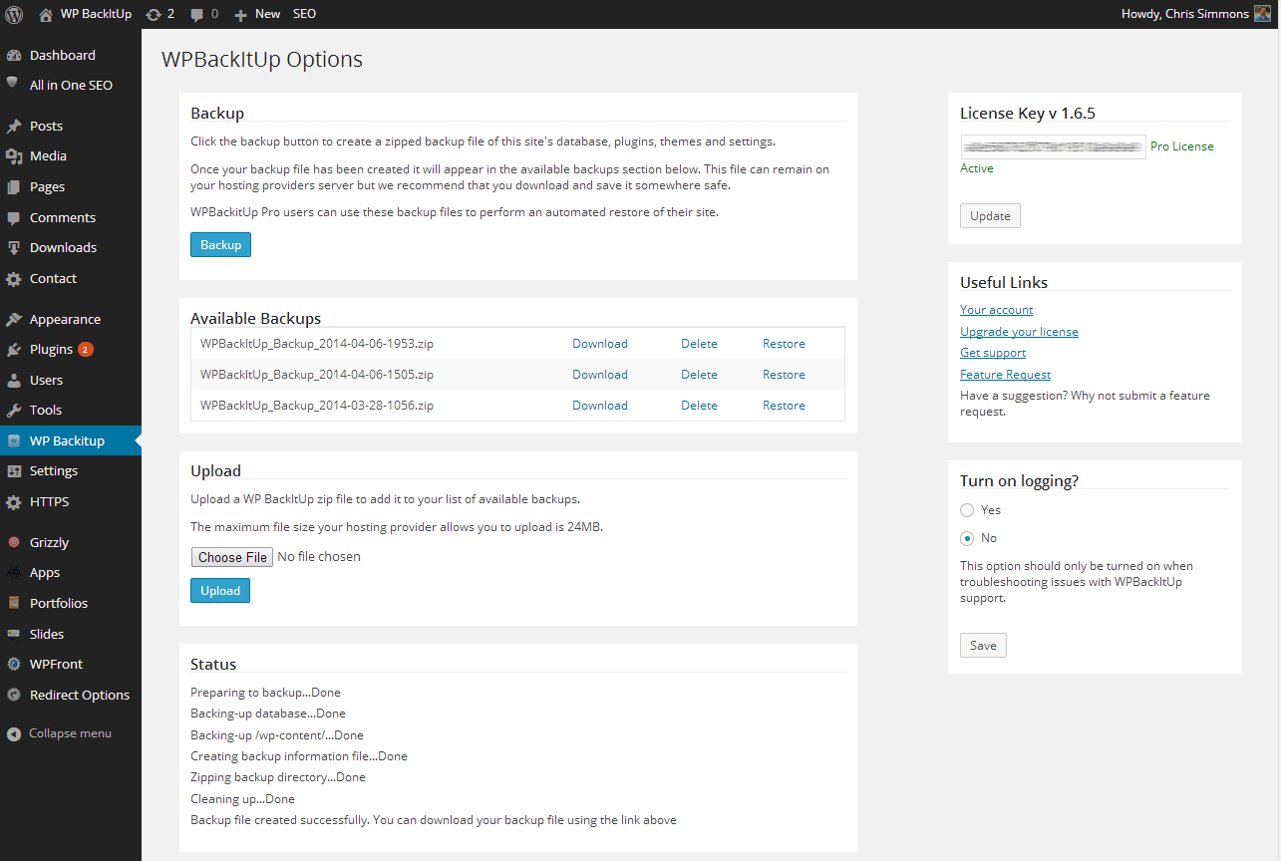Click the WPFront gear icon
Image resolution: width=1281 pixels, height=861 pixels.
pos(14,665)
